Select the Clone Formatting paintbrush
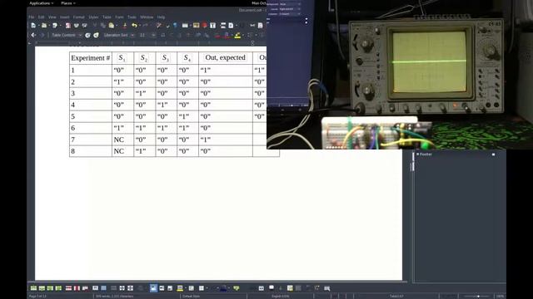Screen dimensions: 533x299 tap(125, 26)
